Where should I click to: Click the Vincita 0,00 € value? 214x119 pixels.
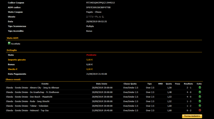coord(89,69)
